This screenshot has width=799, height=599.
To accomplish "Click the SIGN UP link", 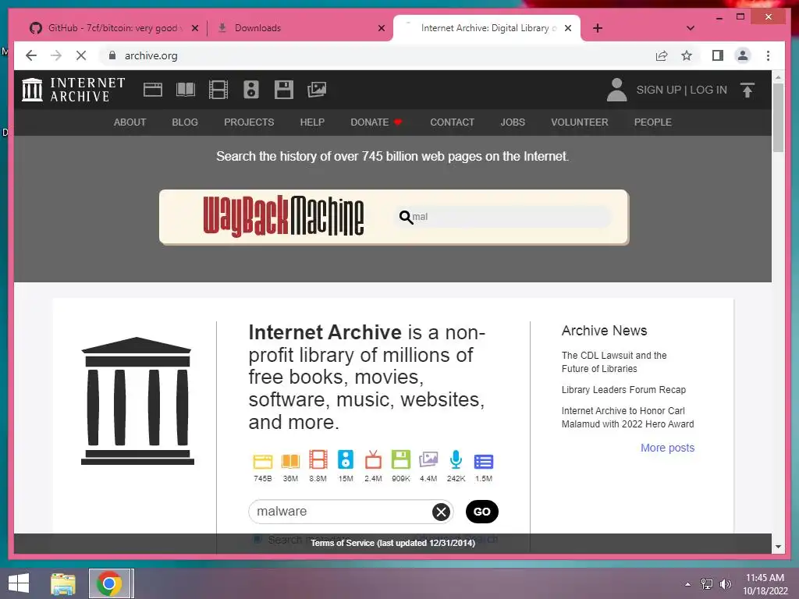I will click(659, 90).
